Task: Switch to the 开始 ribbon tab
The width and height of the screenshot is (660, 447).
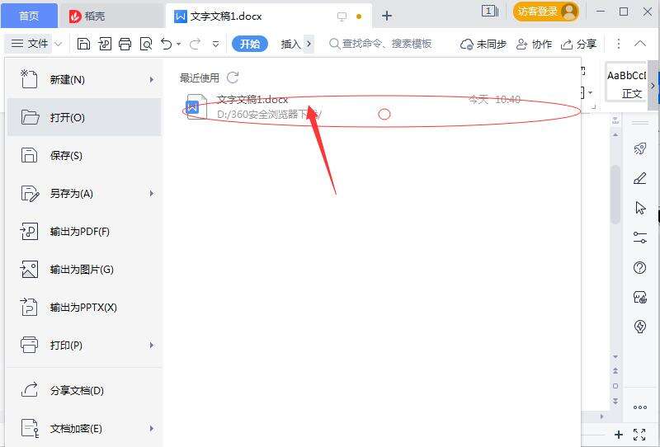Action: 250,44
